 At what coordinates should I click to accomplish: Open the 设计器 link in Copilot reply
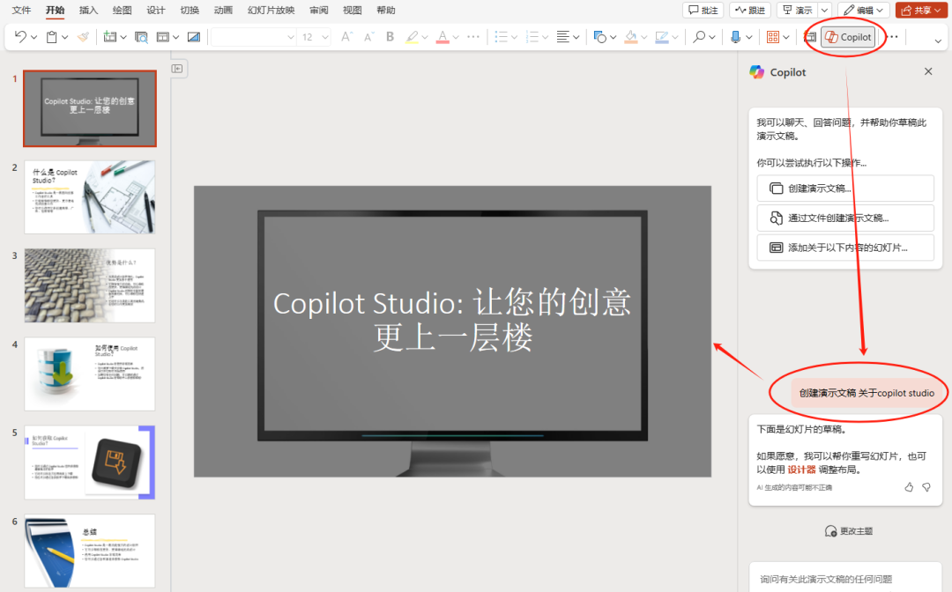(801, 470)
